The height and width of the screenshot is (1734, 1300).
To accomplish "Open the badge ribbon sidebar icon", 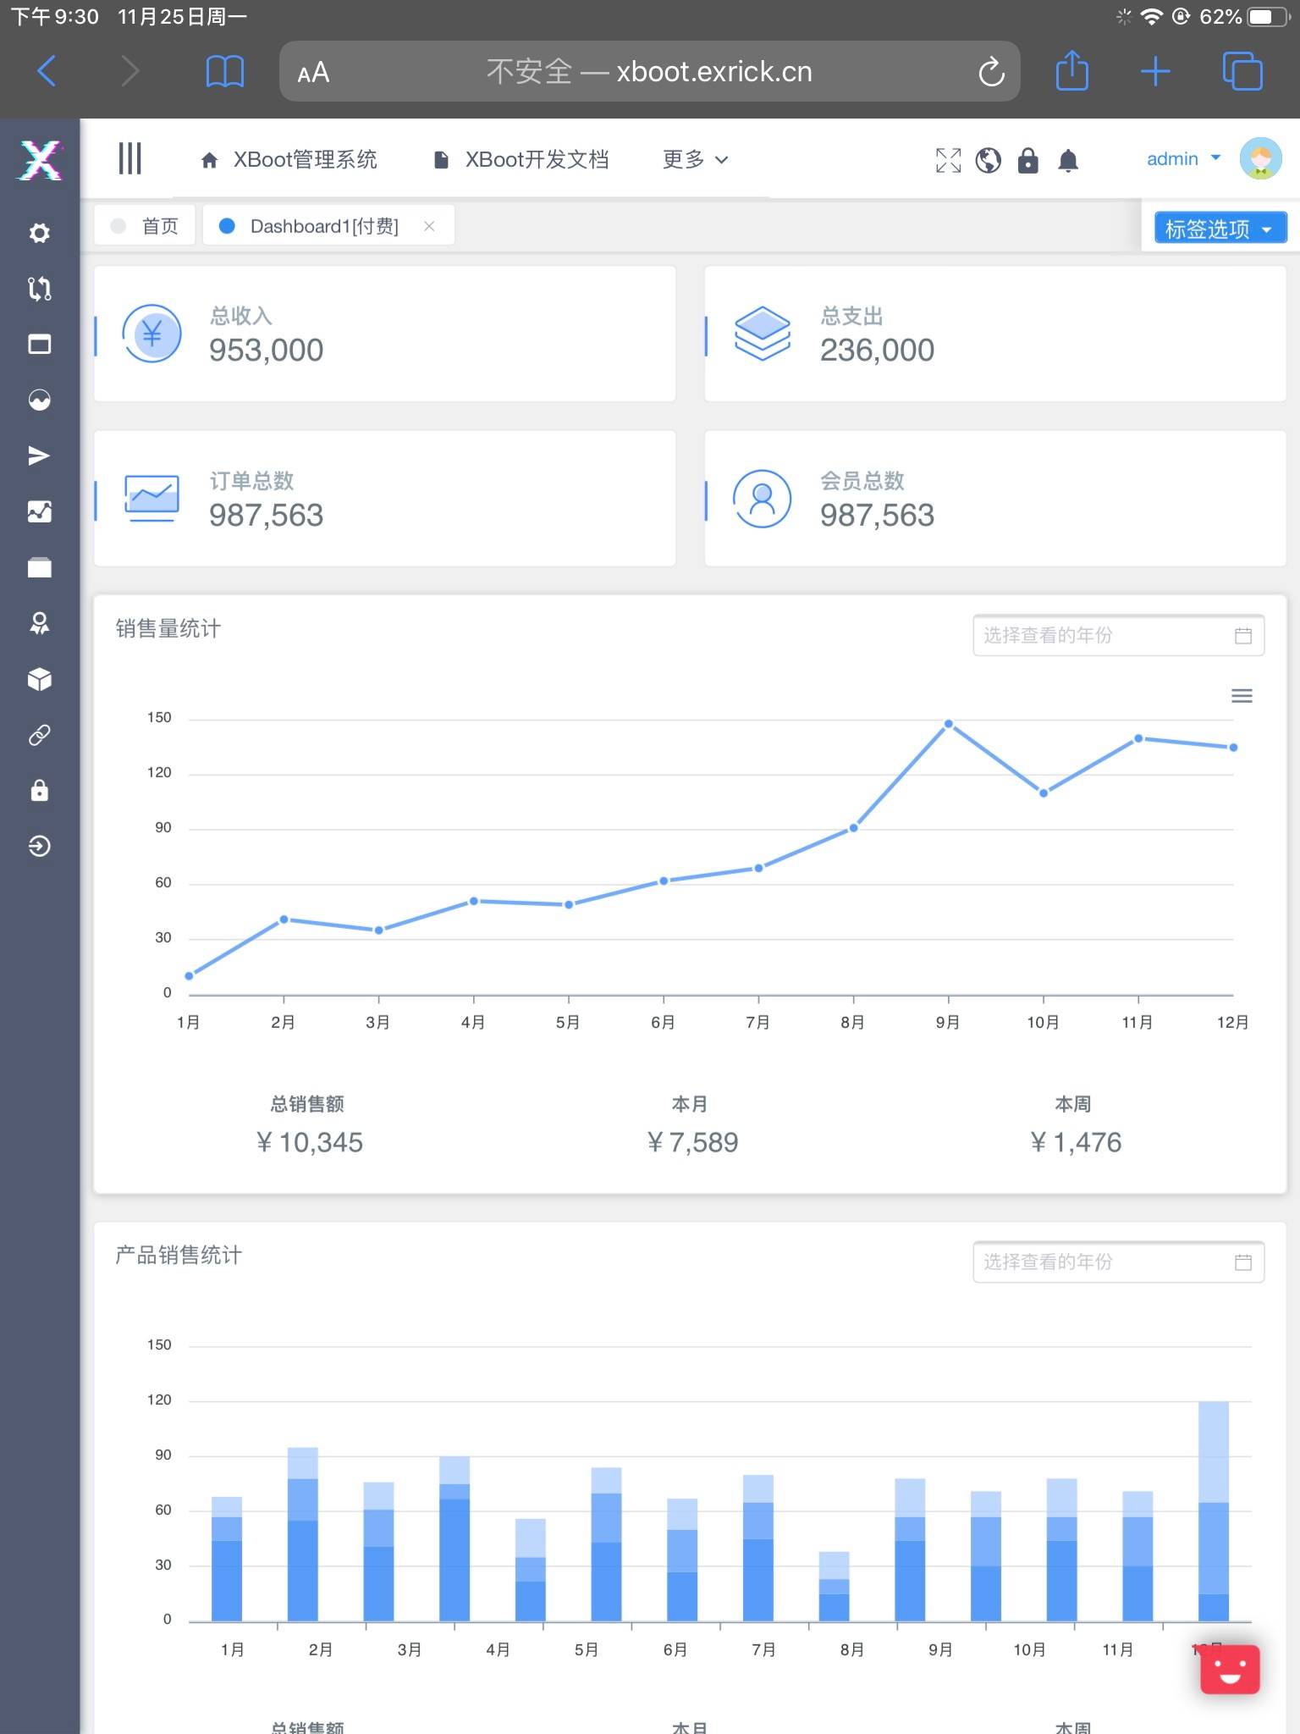I will tap(39, 624).
